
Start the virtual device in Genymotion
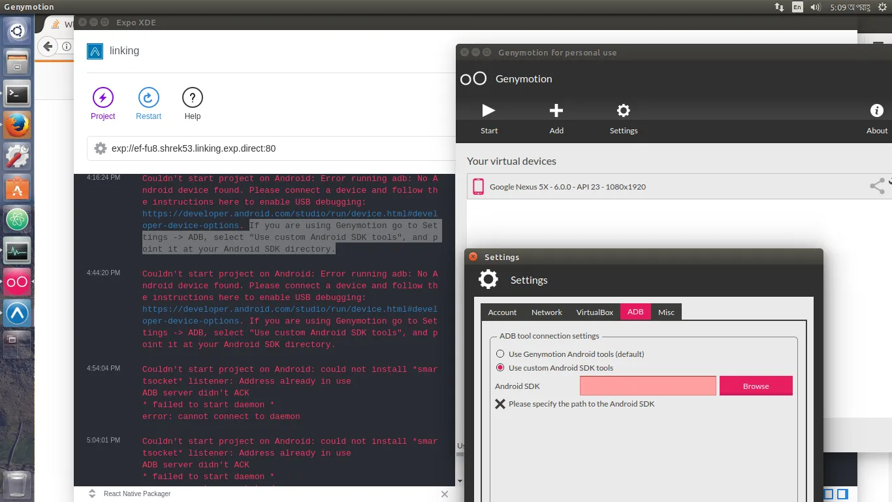tap(489, 118)
